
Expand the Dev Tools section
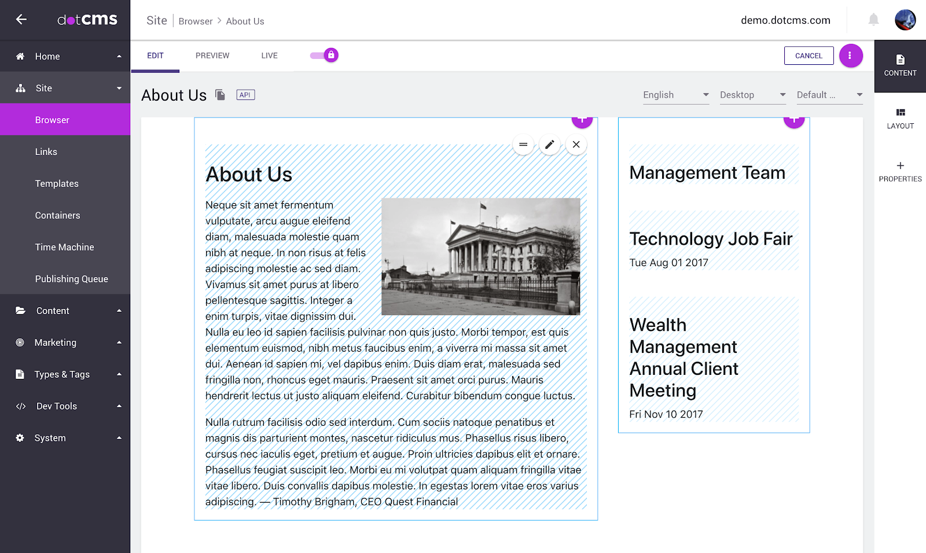(119, 406)
